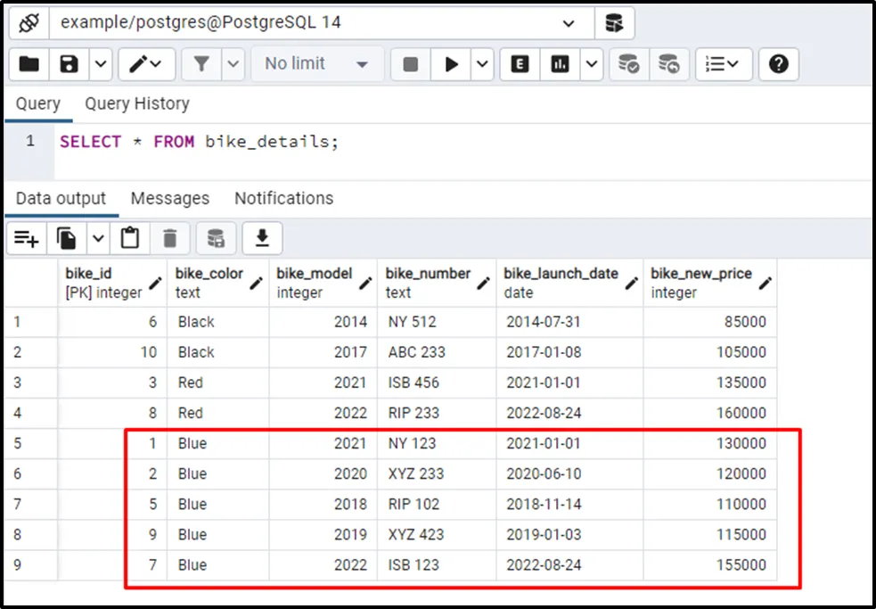The image size is (876, 609).
Task: Click the Explain query E icon
Action: 520,64
